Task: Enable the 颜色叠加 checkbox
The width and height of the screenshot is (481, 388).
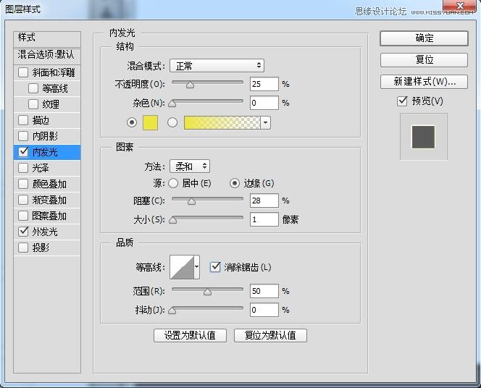Action: pos(23,184)
